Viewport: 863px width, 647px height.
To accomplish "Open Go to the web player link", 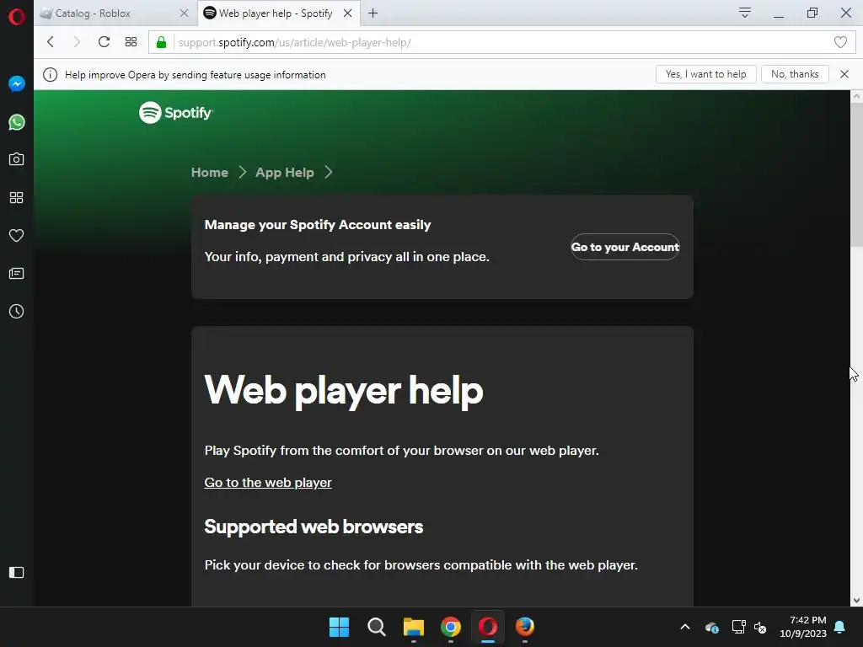I will [268, 483].
